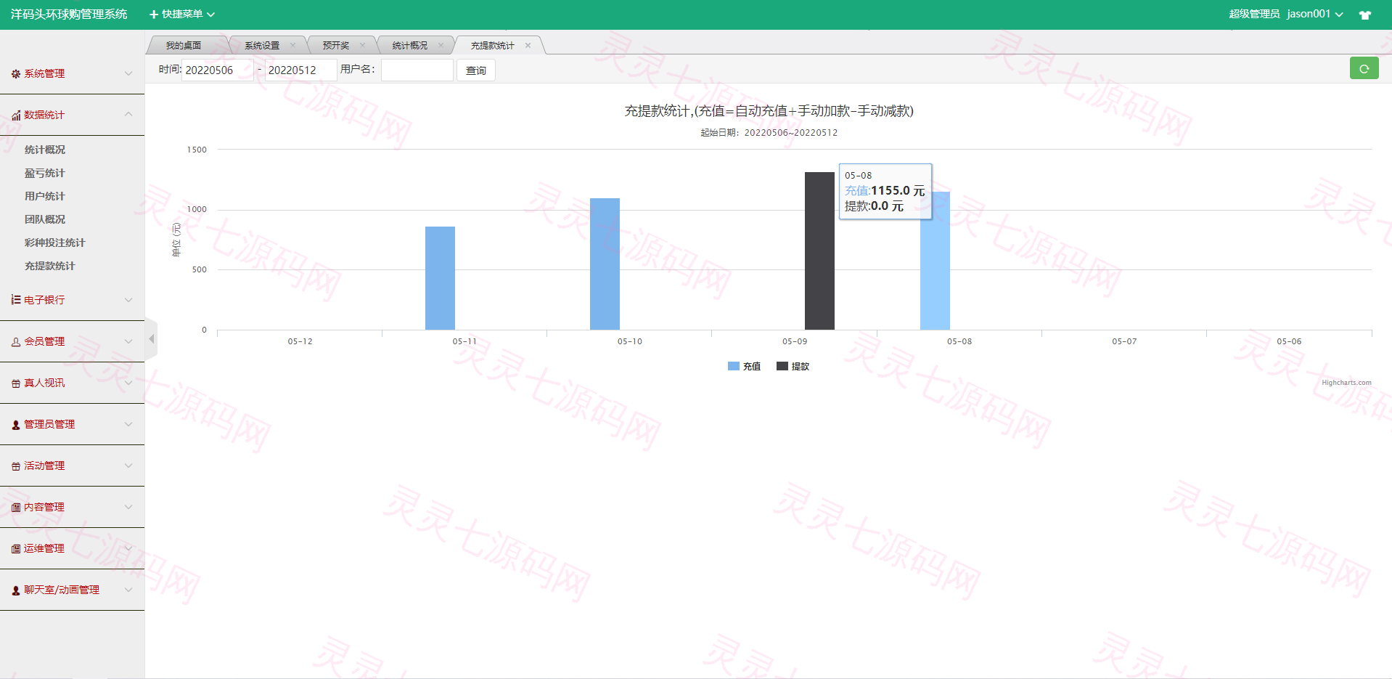Click the icon beside 活动管理
The image size is (1392, 679).
[x=16, y=465]
